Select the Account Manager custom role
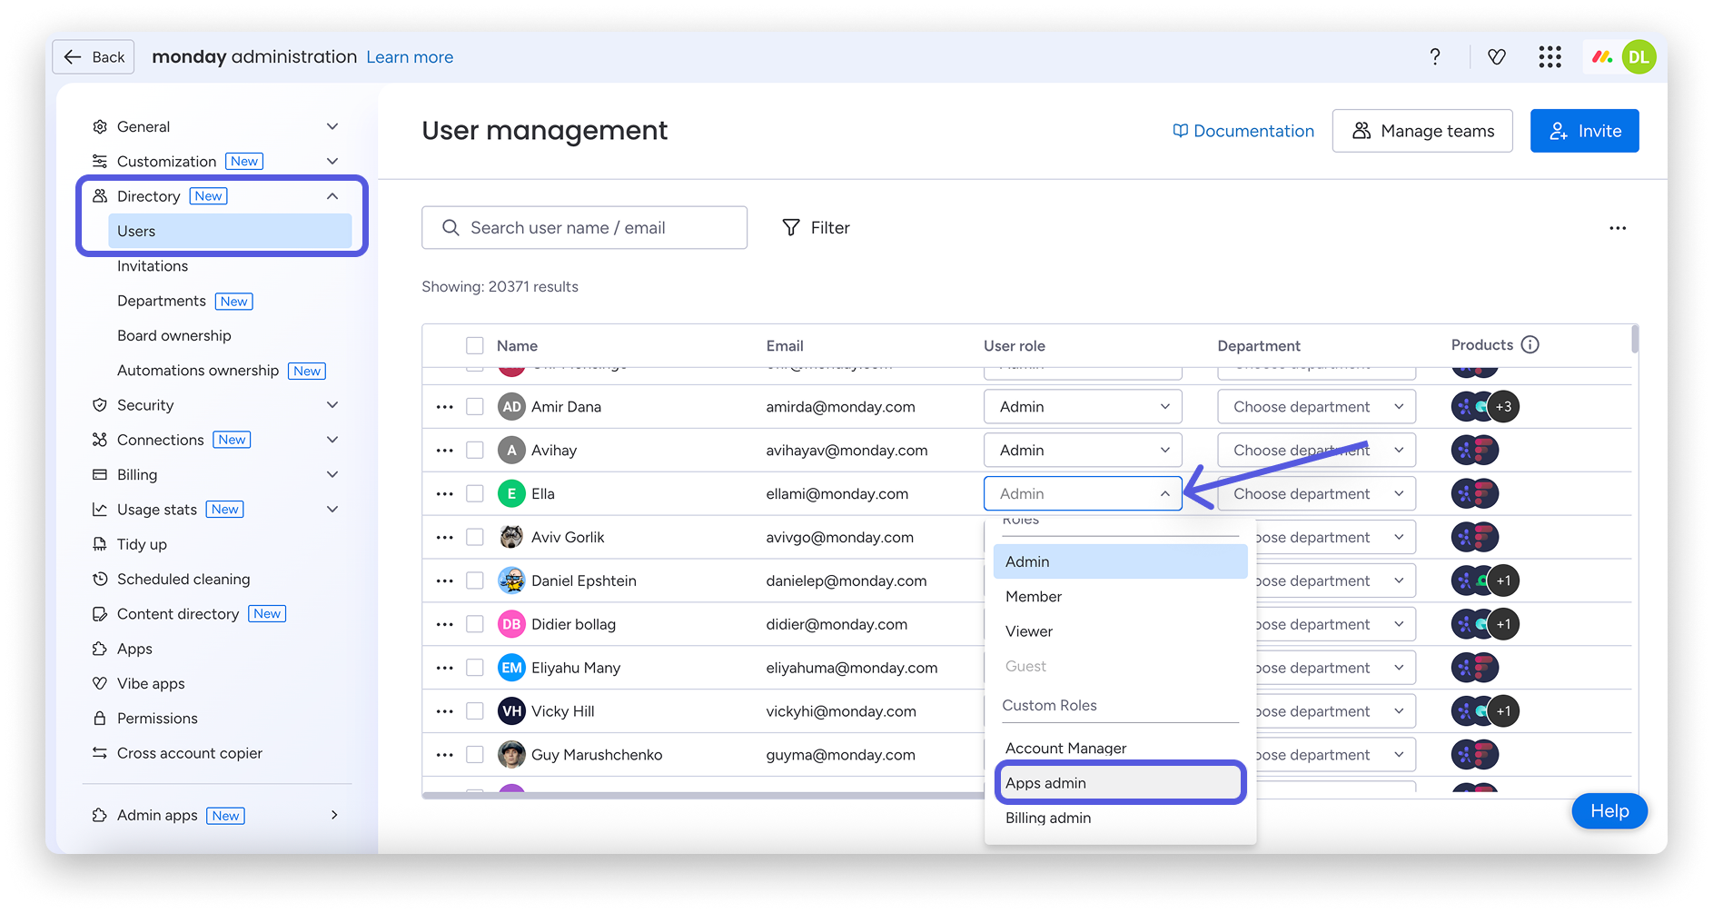The width and height of the screenshot is (1713, 913). pyautogui.click(x=1120, y=749)
